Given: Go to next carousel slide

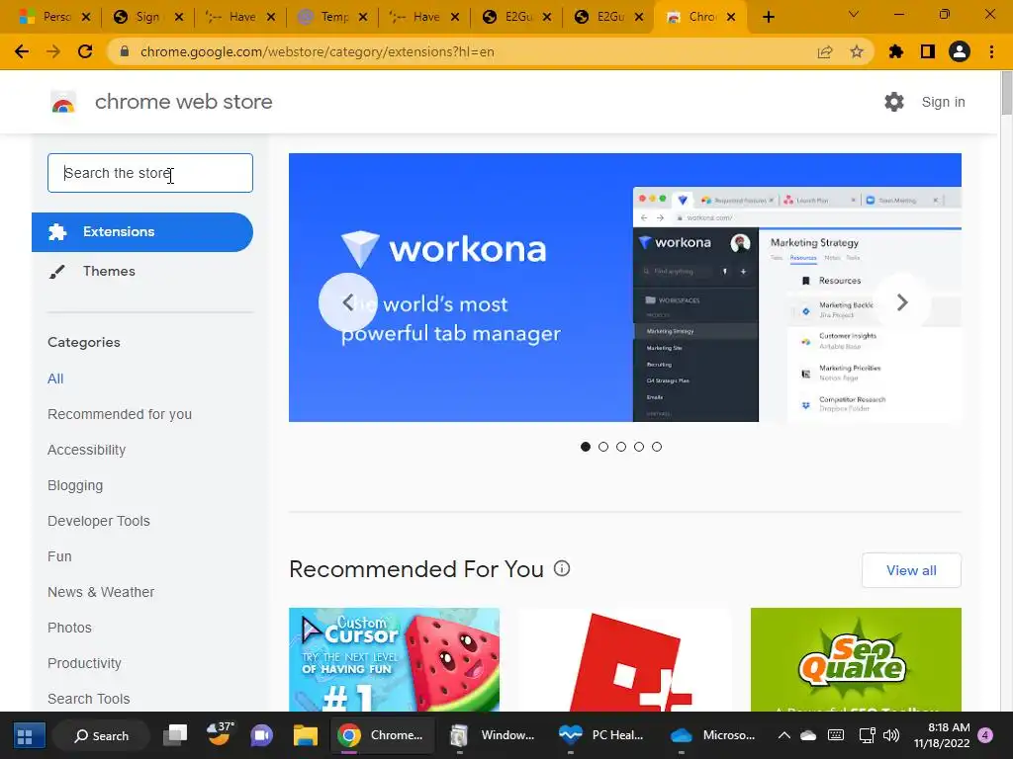Looking at the screenshot, I should [902, 302].
